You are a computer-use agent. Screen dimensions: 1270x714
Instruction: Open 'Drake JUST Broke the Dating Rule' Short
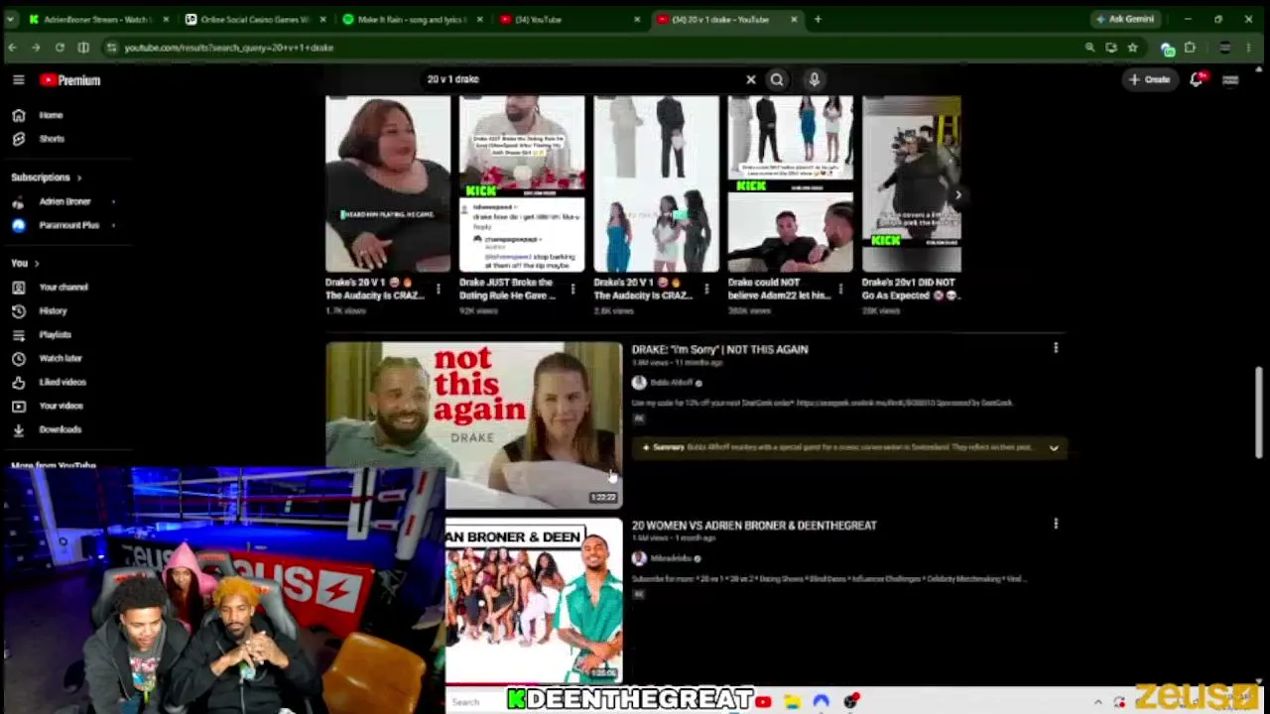point(522,184)
